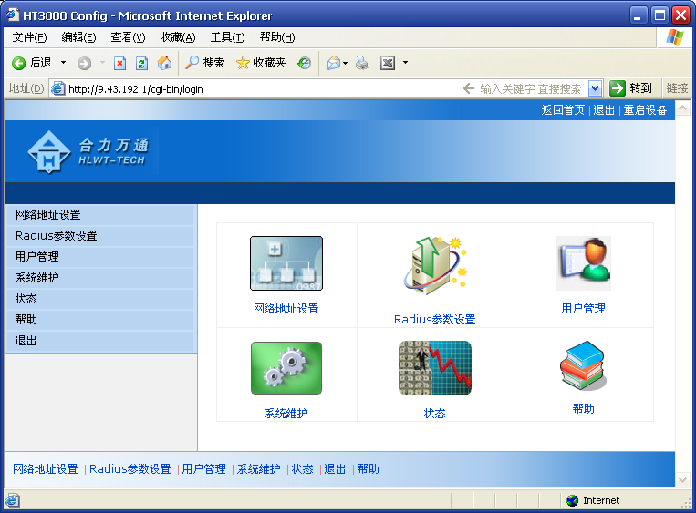Click the status chart icon
Viewport: 696px width, 513px height.
pyautogui.click(x=435, y=368)
